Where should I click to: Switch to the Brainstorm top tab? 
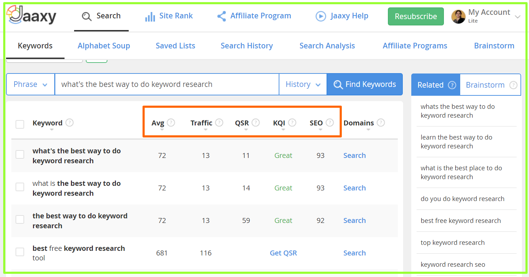point(494,46)
